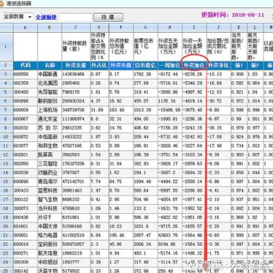Image resolution: width=273 pixels, height=273 pixels.
Task: Click the 代码 header cell
Action: click(x=25, y=66)
